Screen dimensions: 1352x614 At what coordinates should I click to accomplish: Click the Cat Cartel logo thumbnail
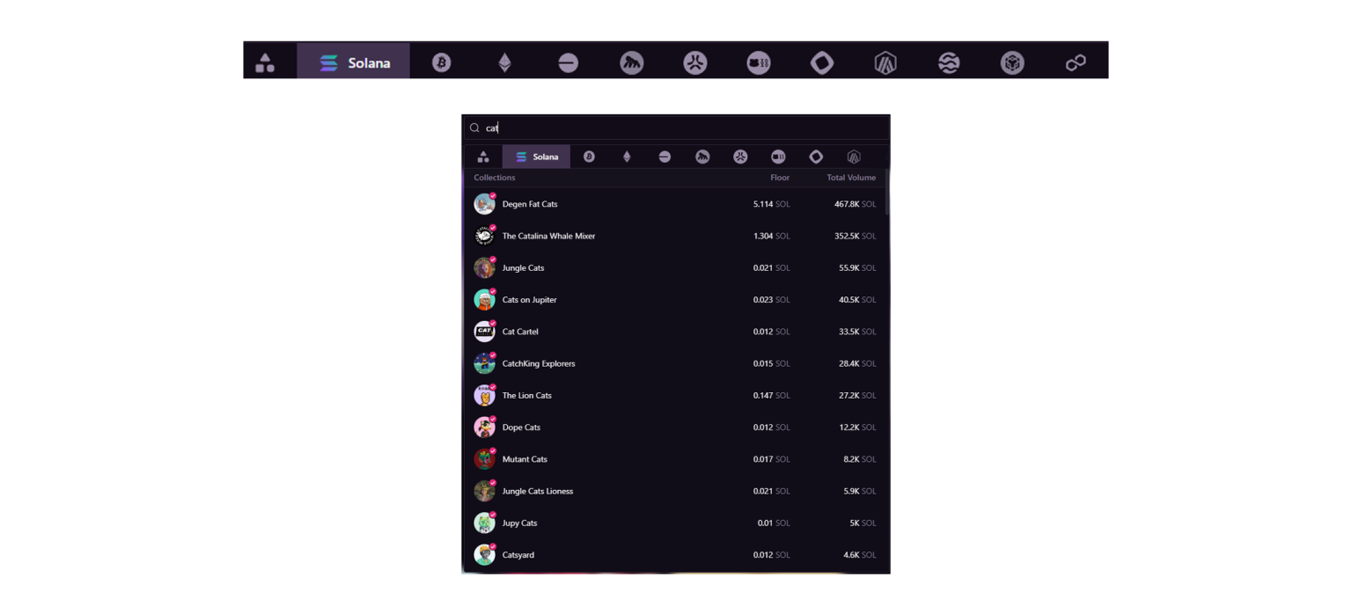484,332
